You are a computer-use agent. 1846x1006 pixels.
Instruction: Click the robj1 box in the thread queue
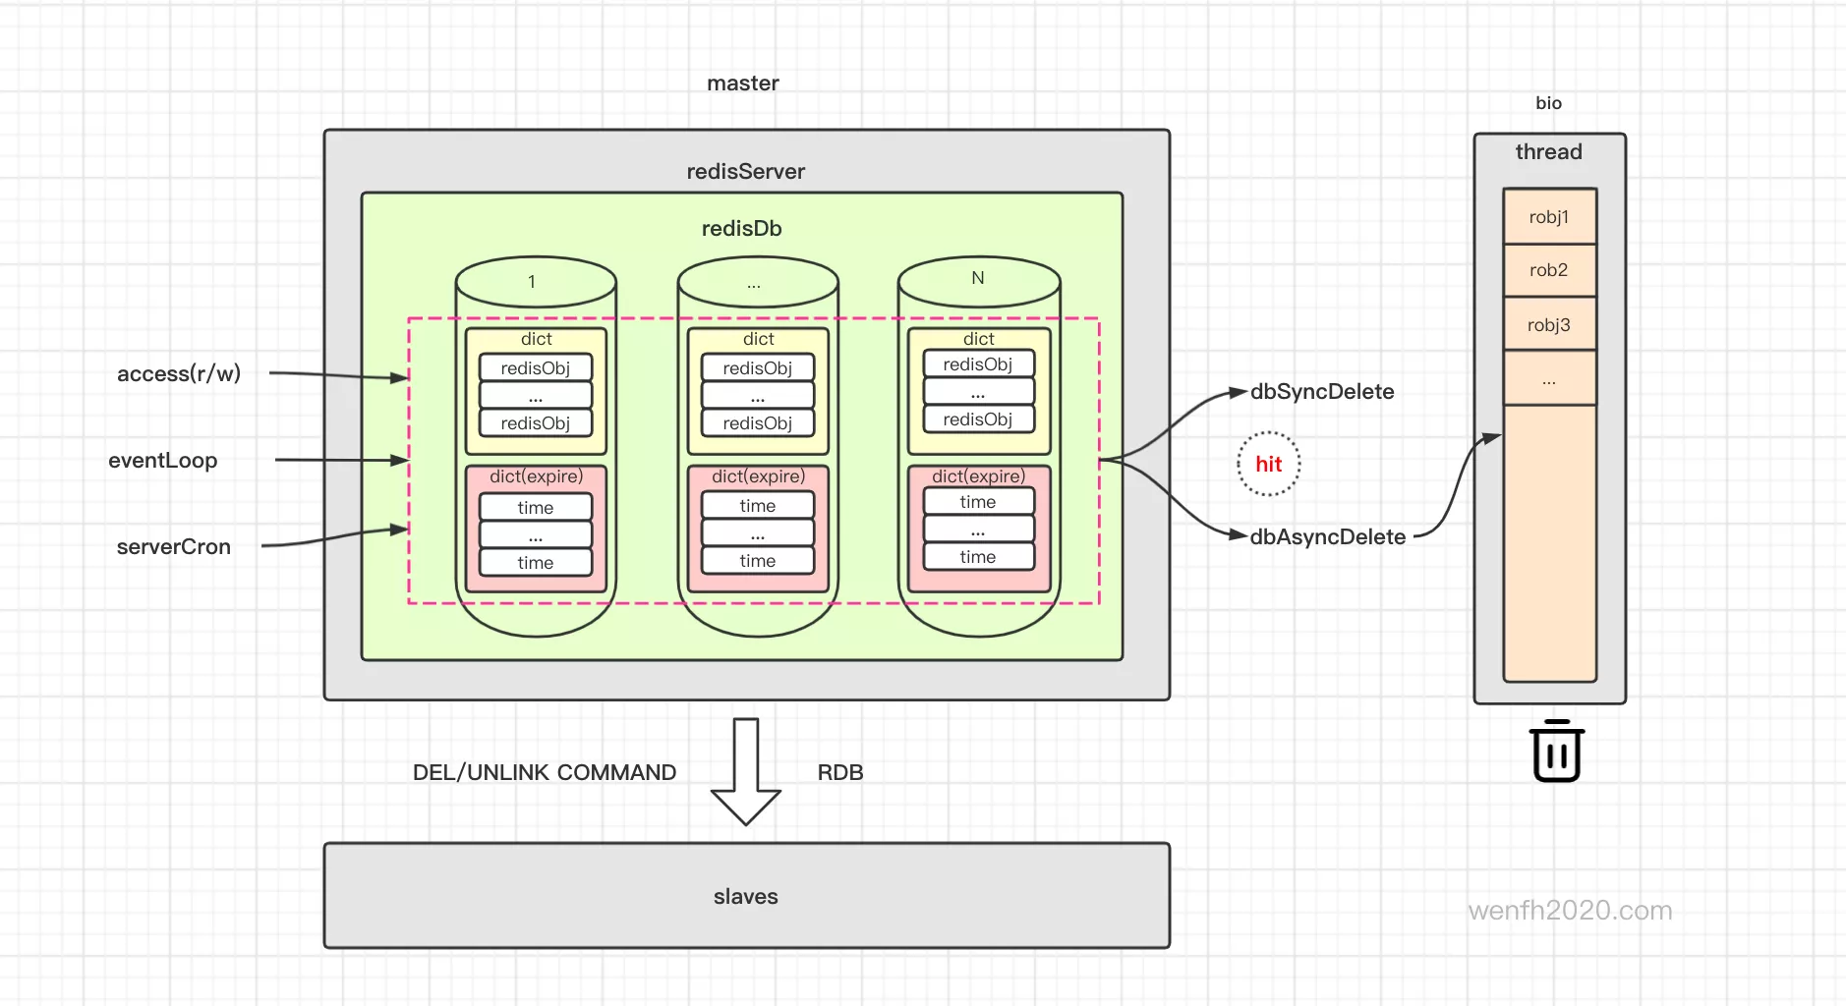click(1549, 217)
